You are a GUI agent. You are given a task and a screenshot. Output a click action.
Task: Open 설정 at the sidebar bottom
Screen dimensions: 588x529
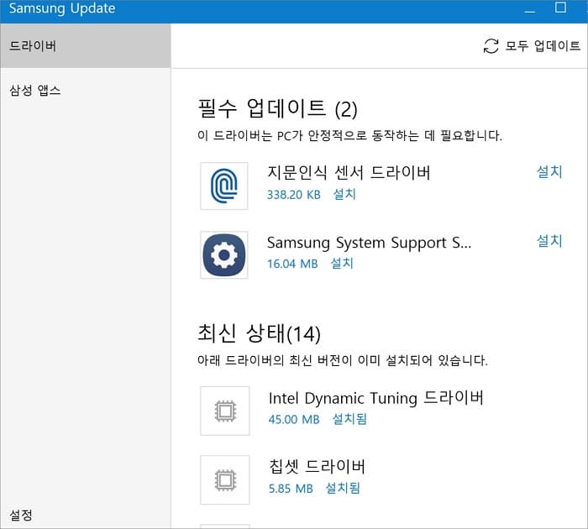click(x=21, y=515)
